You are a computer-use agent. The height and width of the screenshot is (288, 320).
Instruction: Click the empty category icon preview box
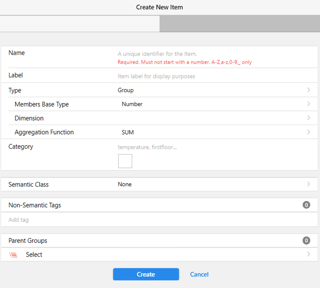125,161
